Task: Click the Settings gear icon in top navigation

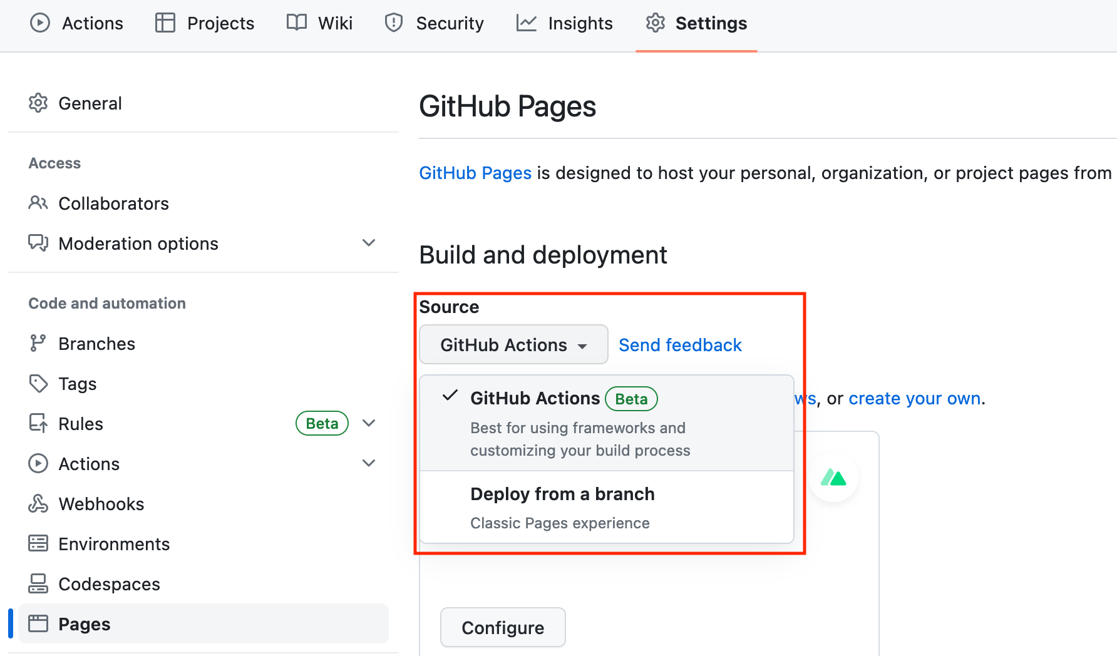Action: [x=656, y=23]
